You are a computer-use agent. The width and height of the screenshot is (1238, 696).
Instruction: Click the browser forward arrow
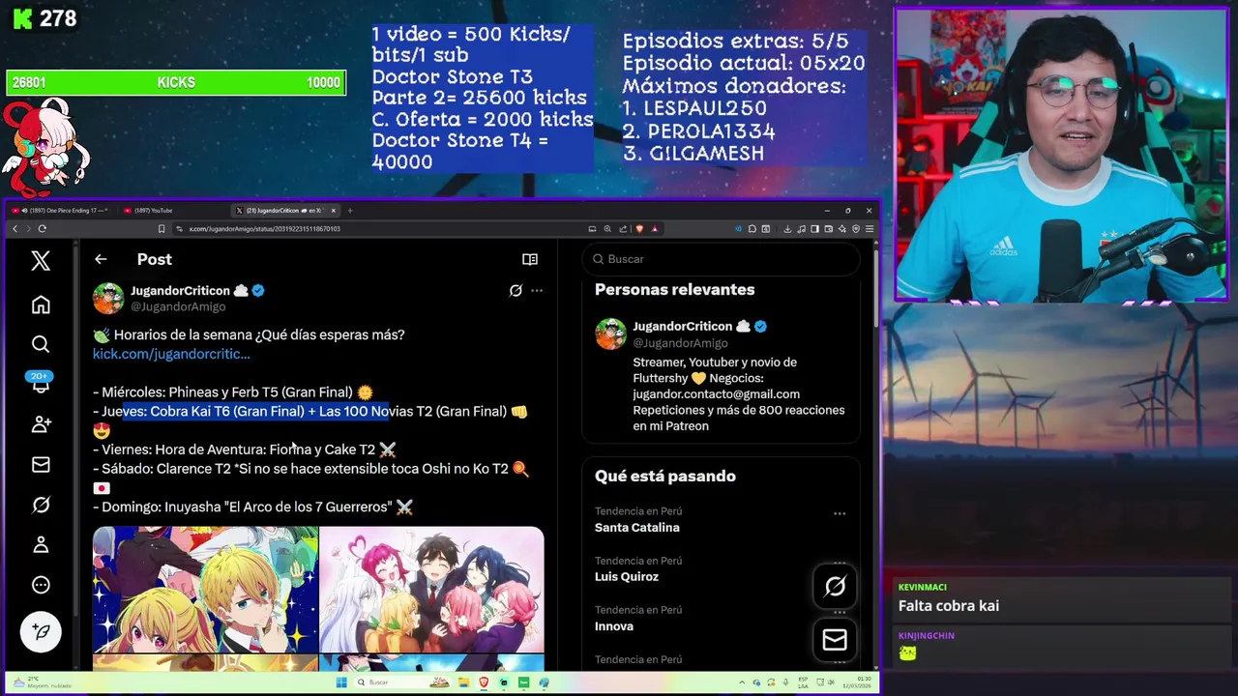[x=28, y=229]
